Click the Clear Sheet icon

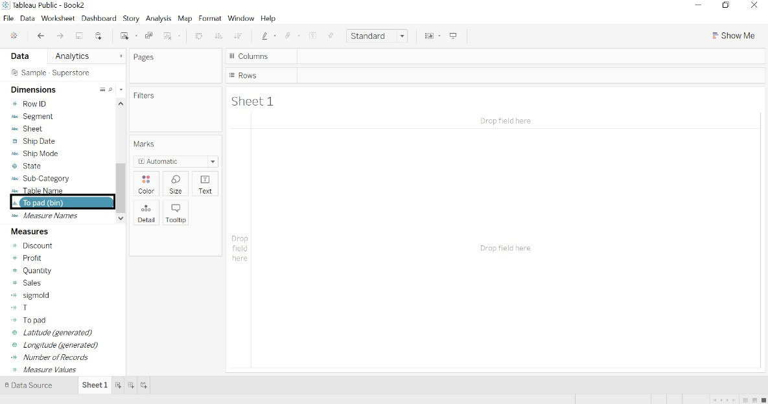point(167,36)
